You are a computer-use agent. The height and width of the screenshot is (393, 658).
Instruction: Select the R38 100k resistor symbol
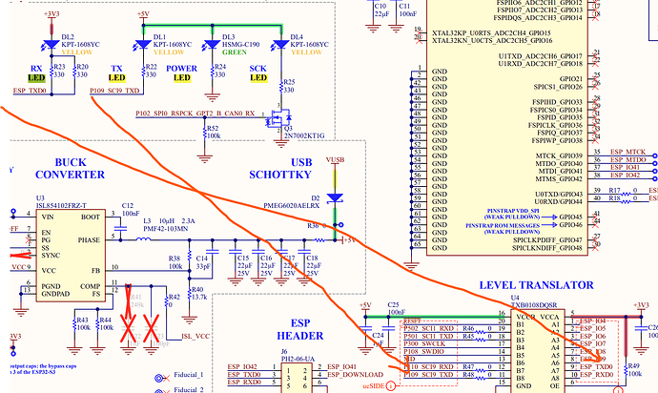tap(189, 256)
